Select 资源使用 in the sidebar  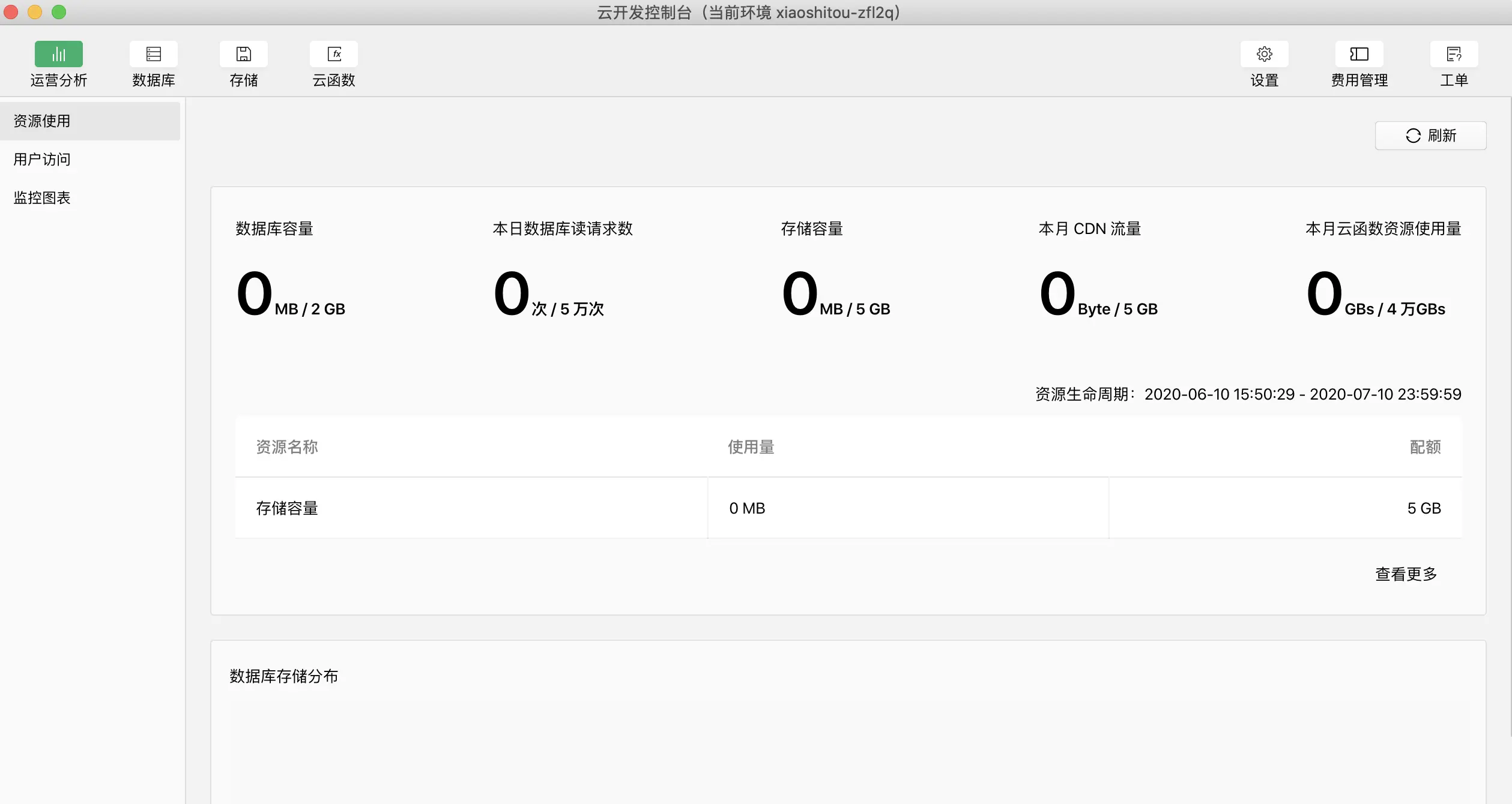click(42, 121)
